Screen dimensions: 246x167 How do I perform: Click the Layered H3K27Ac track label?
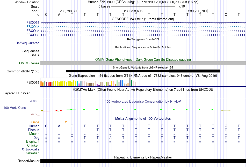pyautogui.click(x=17, y=93)
